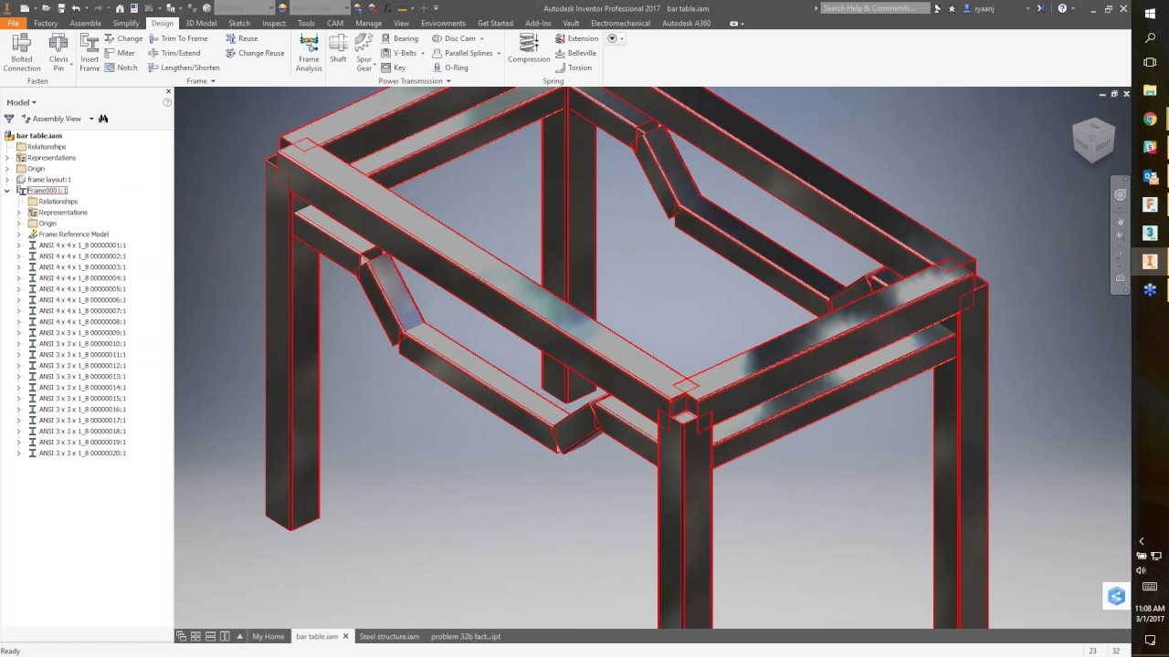Screen dimensions: 1169x657
Task: Select the Notch tool
Action: [x=121, y=68]
